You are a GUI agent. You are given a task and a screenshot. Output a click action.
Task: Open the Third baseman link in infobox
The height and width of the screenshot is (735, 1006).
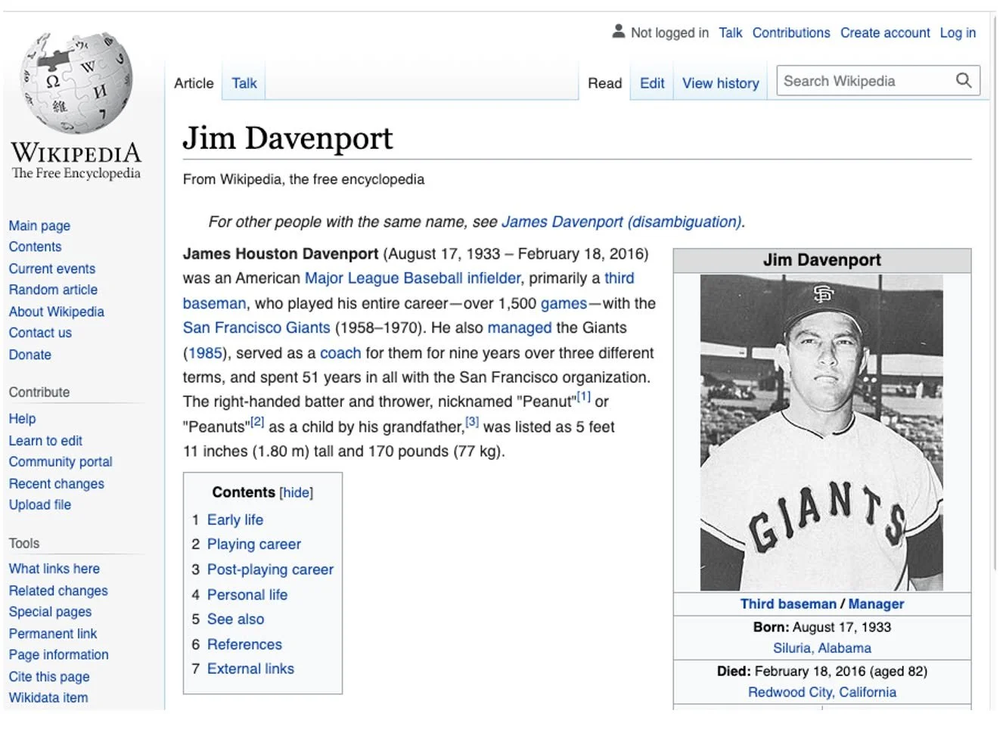pyautogui.click(x=789, y=603)
